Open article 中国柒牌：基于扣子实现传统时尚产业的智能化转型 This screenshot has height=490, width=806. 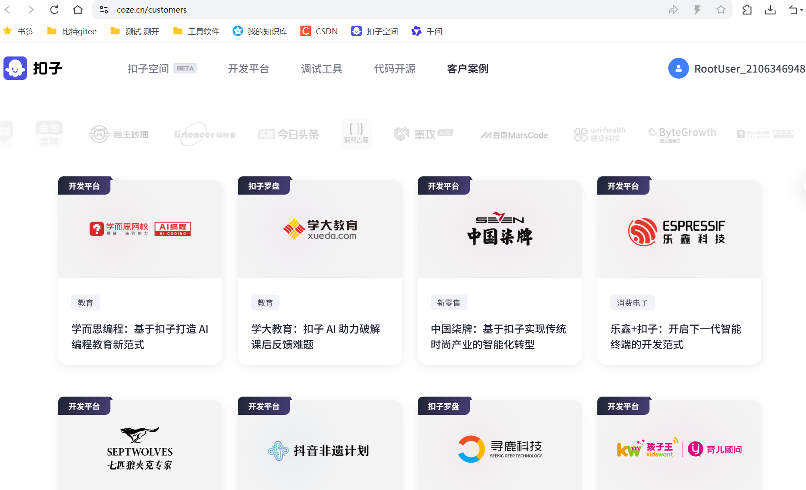(x=499, y=337)
